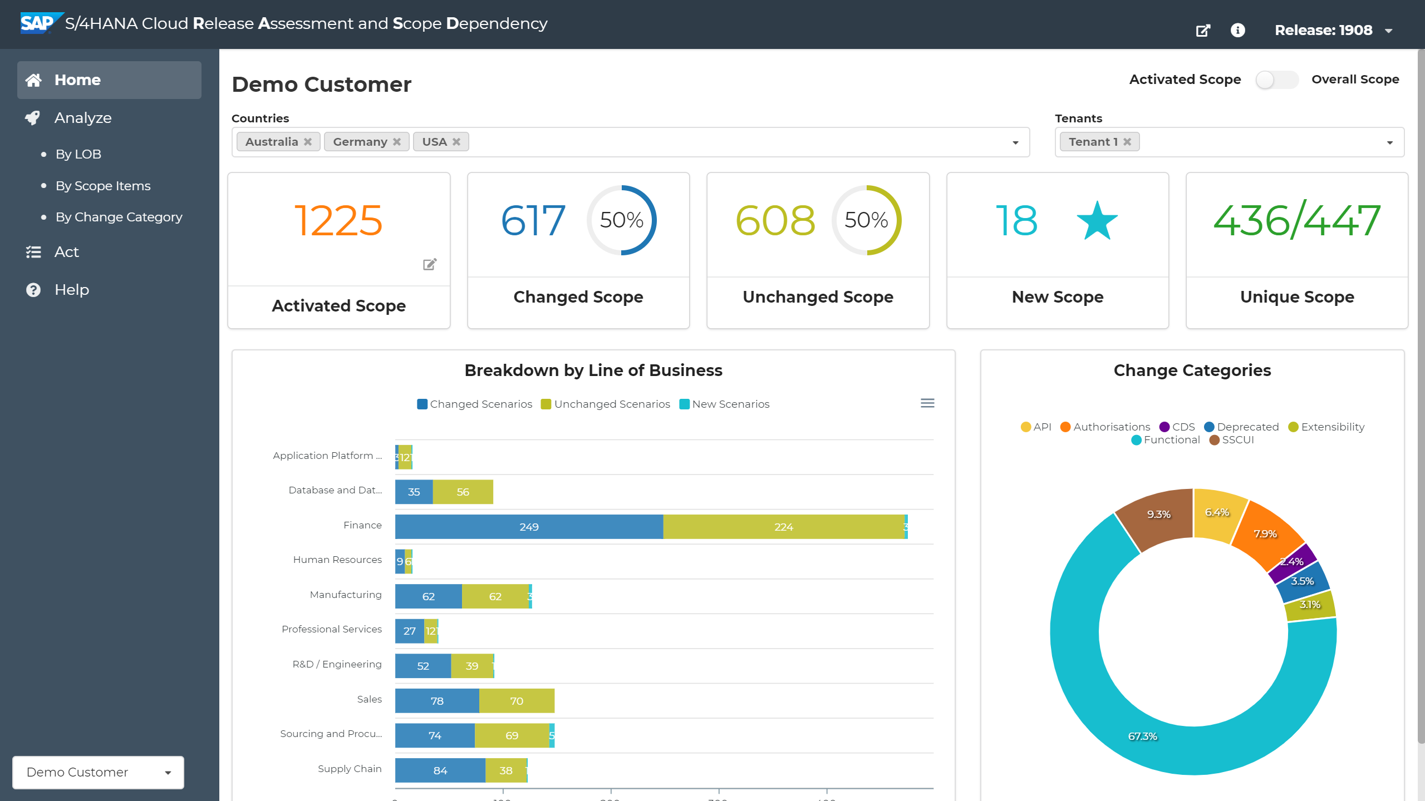Open By Scope Items link

click(x=103, y=186)
